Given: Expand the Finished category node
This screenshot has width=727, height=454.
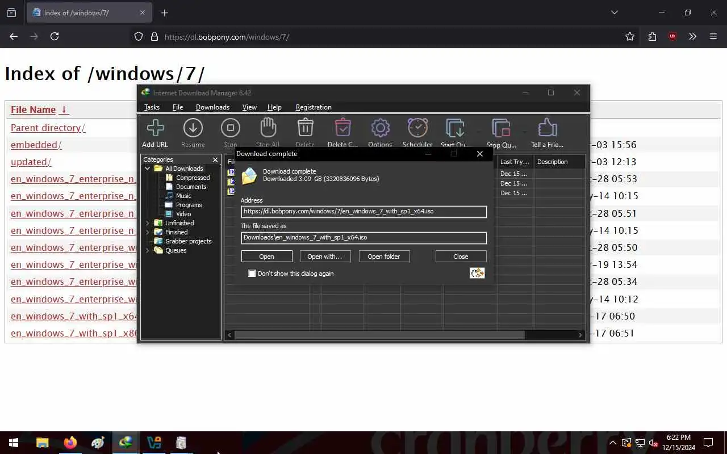Looking at the screenshot, I should 148,232.
